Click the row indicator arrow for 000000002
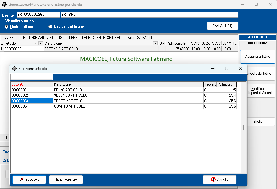Screen dimensions: 277x189 click(2, 49)
